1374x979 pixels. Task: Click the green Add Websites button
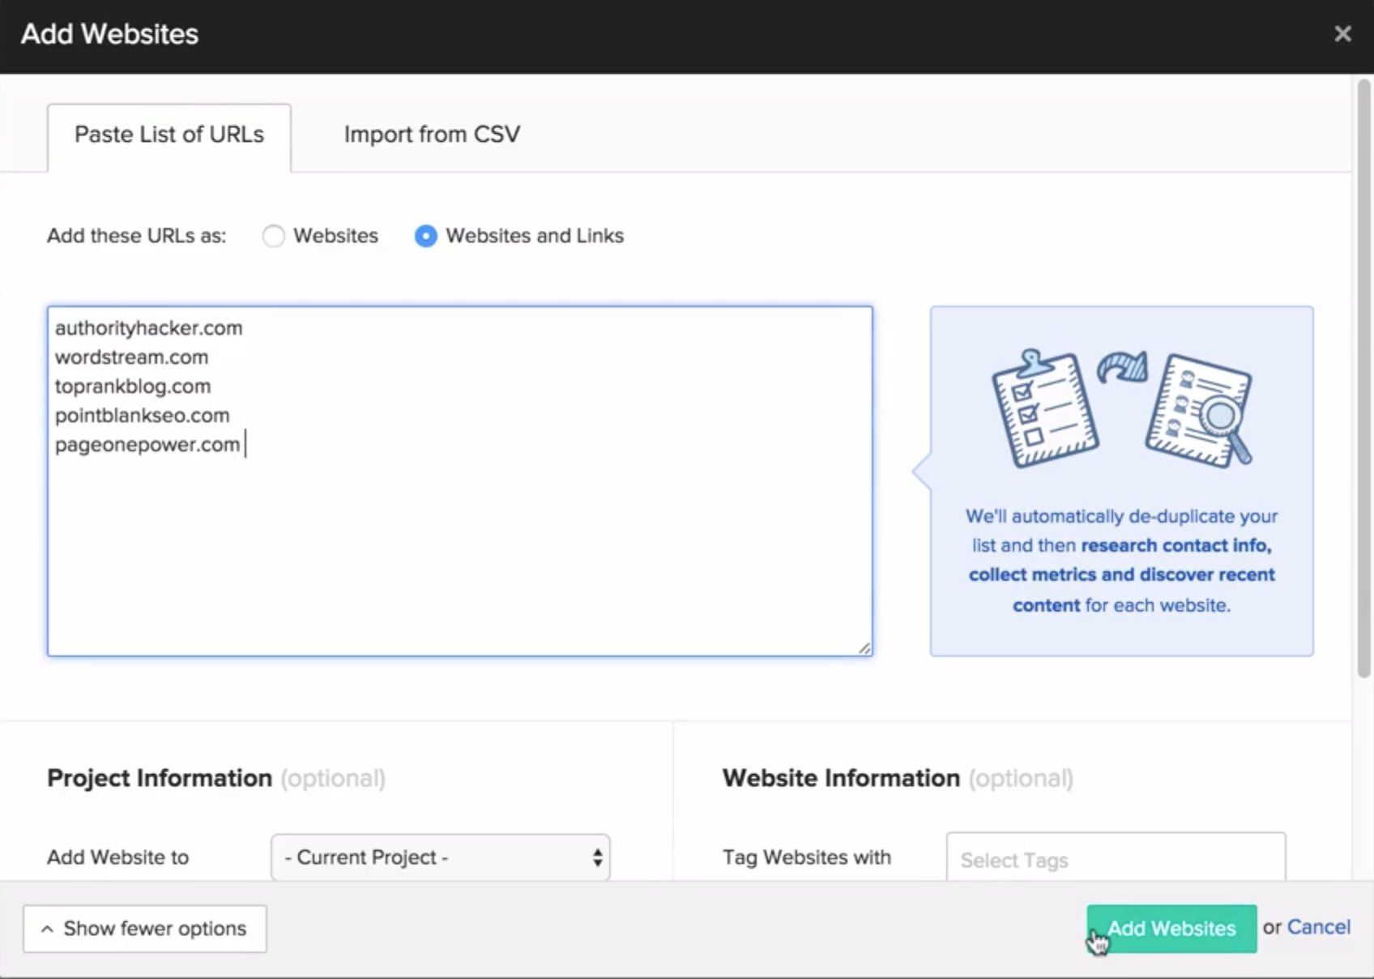(1171, 929)
